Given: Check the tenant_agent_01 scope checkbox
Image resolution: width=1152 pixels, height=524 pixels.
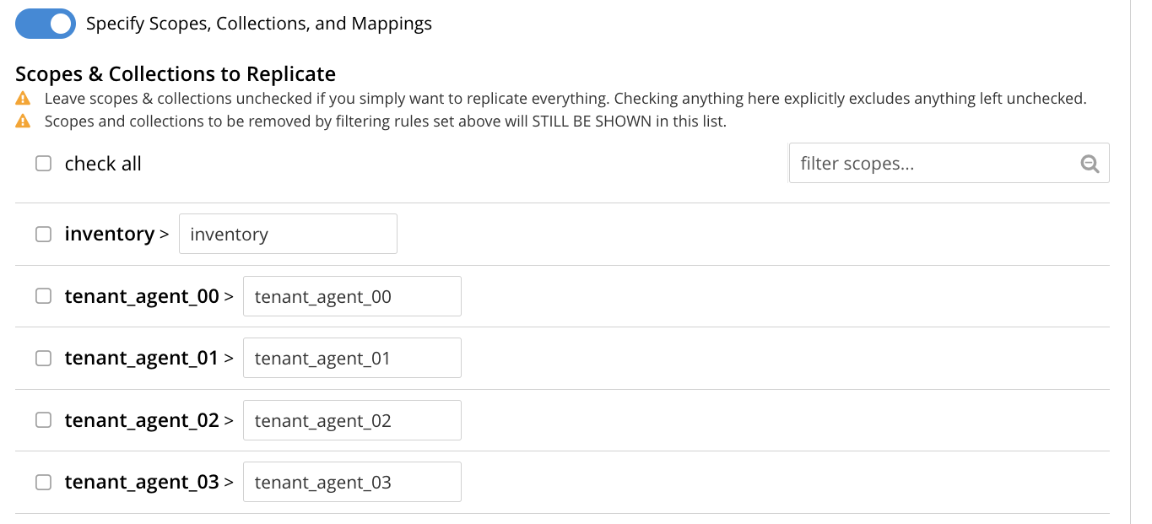Looking at the screenshot, I should [43, 358].
